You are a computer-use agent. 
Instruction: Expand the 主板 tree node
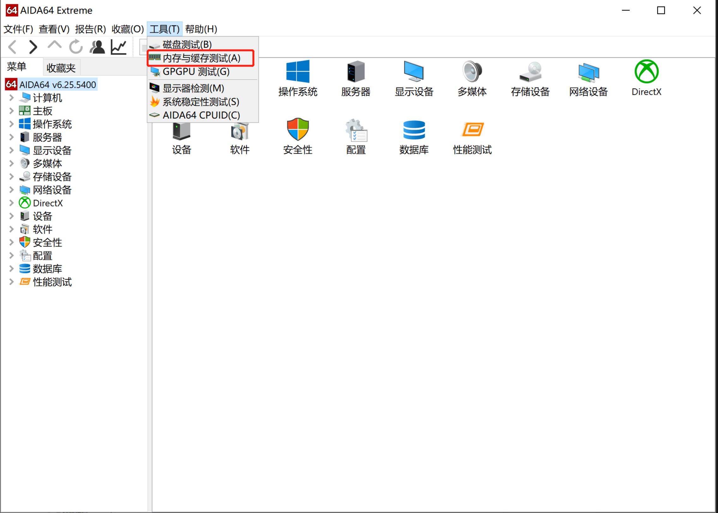point(11,110)
